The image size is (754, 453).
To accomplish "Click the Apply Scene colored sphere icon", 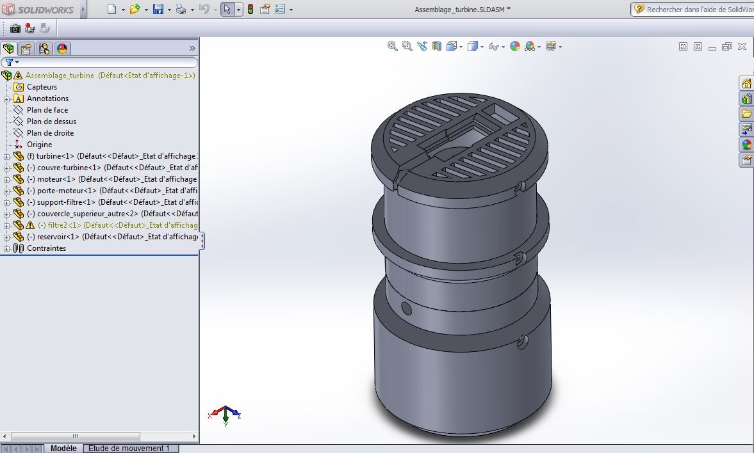I will point(515,46).
